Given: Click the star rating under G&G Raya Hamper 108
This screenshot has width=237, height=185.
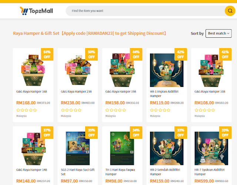Looking at the screenshot, I should coord(205,110).
